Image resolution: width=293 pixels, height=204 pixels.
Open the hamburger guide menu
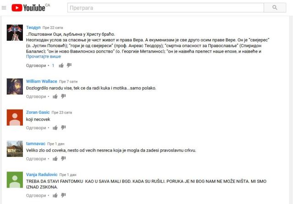pos(4,8)
